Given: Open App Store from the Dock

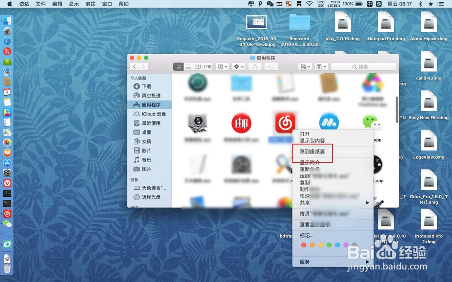Looking at the screenshot, I should [x=7, y=163].
